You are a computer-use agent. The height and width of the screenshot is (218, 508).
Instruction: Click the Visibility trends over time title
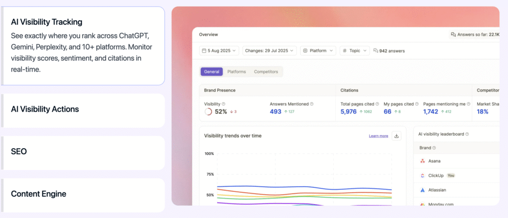tap(233, 136)
